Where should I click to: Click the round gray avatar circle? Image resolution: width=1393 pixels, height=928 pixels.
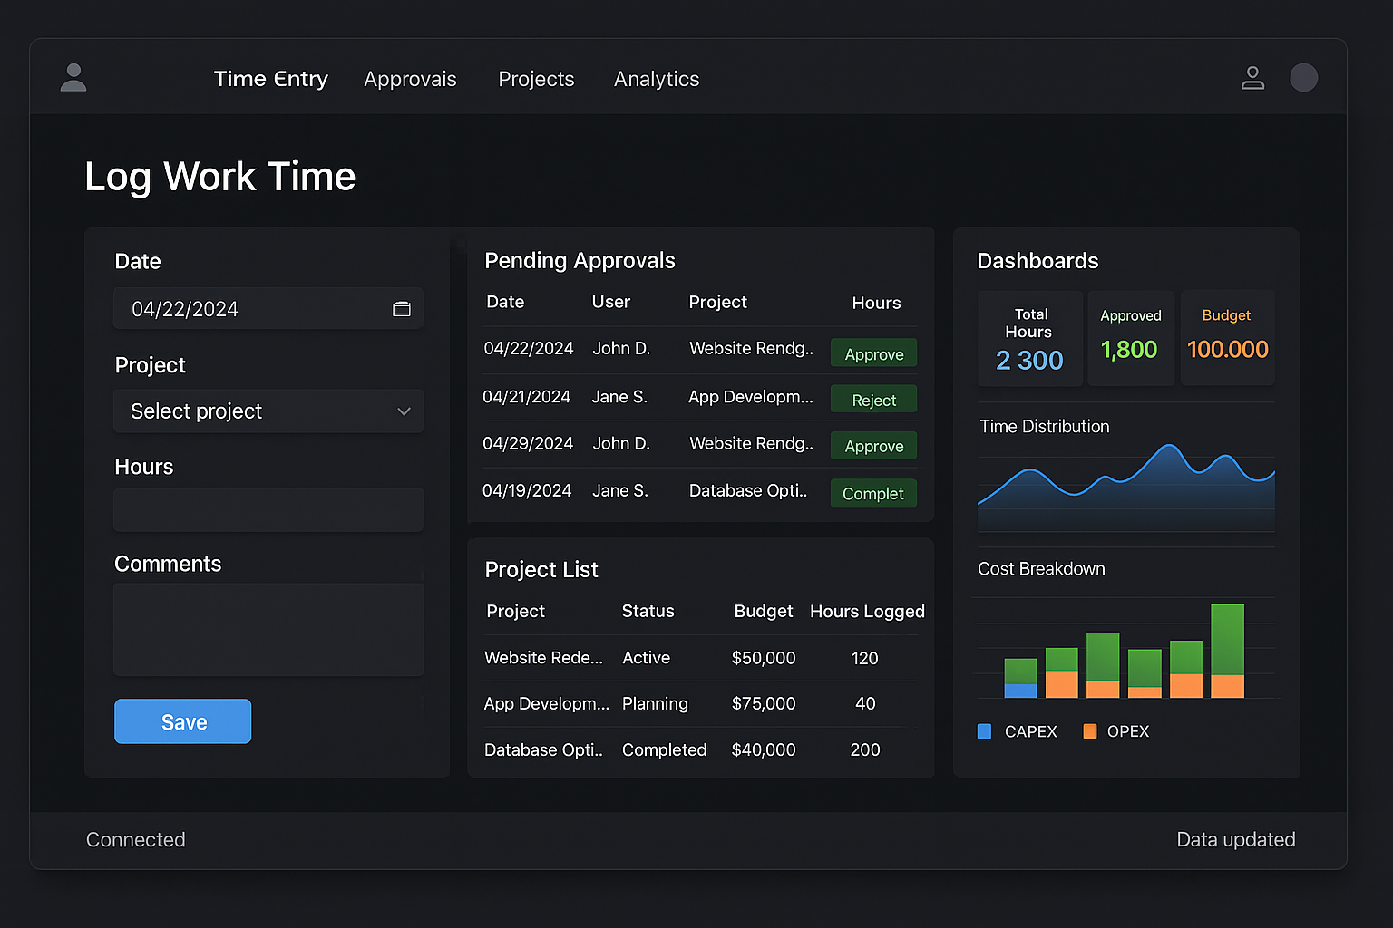click(x=1303, y=78)
